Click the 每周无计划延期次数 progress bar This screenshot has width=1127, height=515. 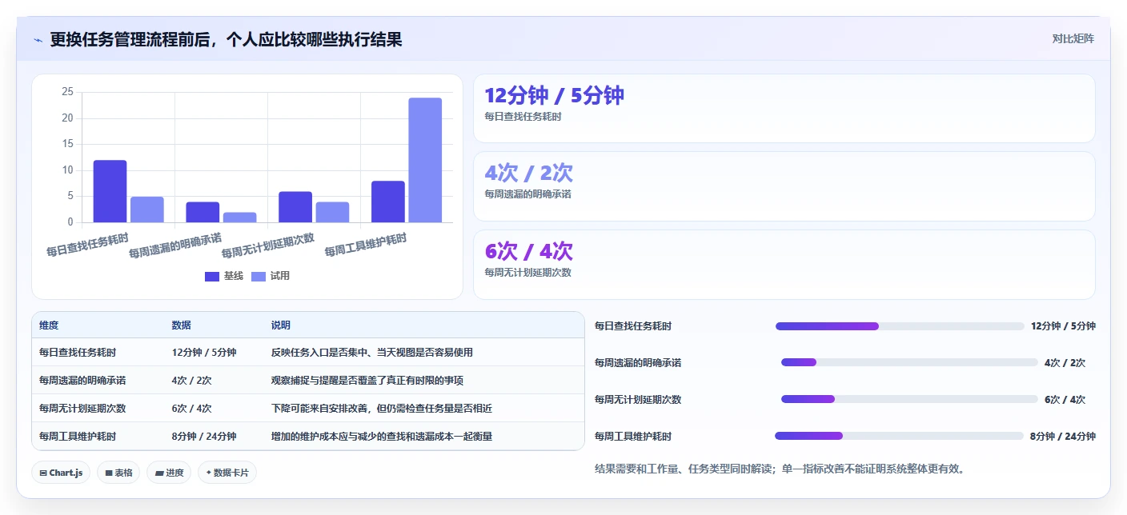tap(909, 399)
